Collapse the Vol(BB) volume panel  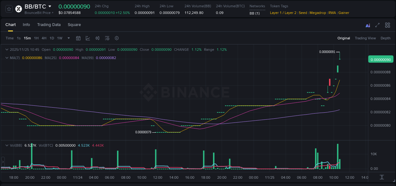[7, 145]
